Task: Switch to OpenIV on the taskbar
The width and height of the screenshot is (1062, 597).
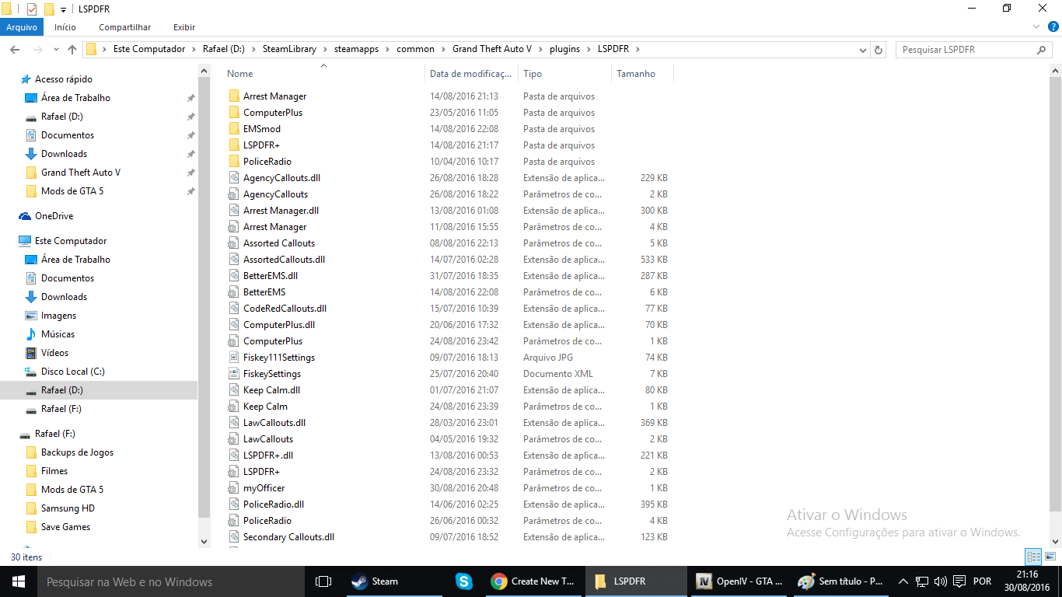Action: [739, 581]
